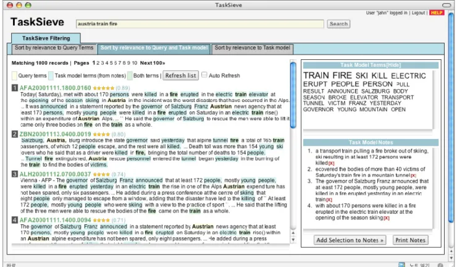Click the Logout link
The image size is (457, 267).
coord(418,13)
